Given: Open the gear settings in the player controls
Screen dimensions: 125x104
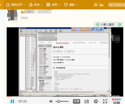Looking at the screenshot, I should click(x=96, y=101).
